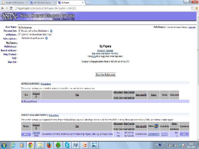Image resolution: width=199 pixels, height=149 pixels.
Task: Open Search eLibrary in sidebar
Action: [9, 50]
